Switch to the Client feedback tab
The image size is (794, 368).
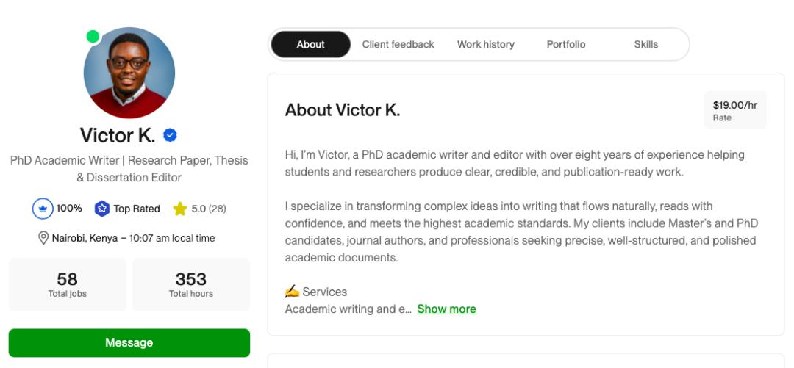coord(398,45)
